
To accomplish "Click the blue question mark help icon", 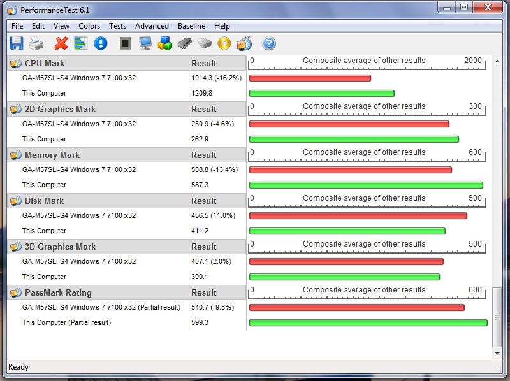I will point(269,43).
